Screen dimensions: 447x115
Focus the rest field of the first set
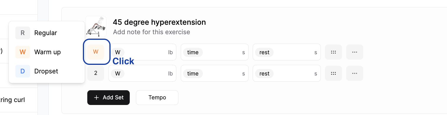[x=287, y=52]
